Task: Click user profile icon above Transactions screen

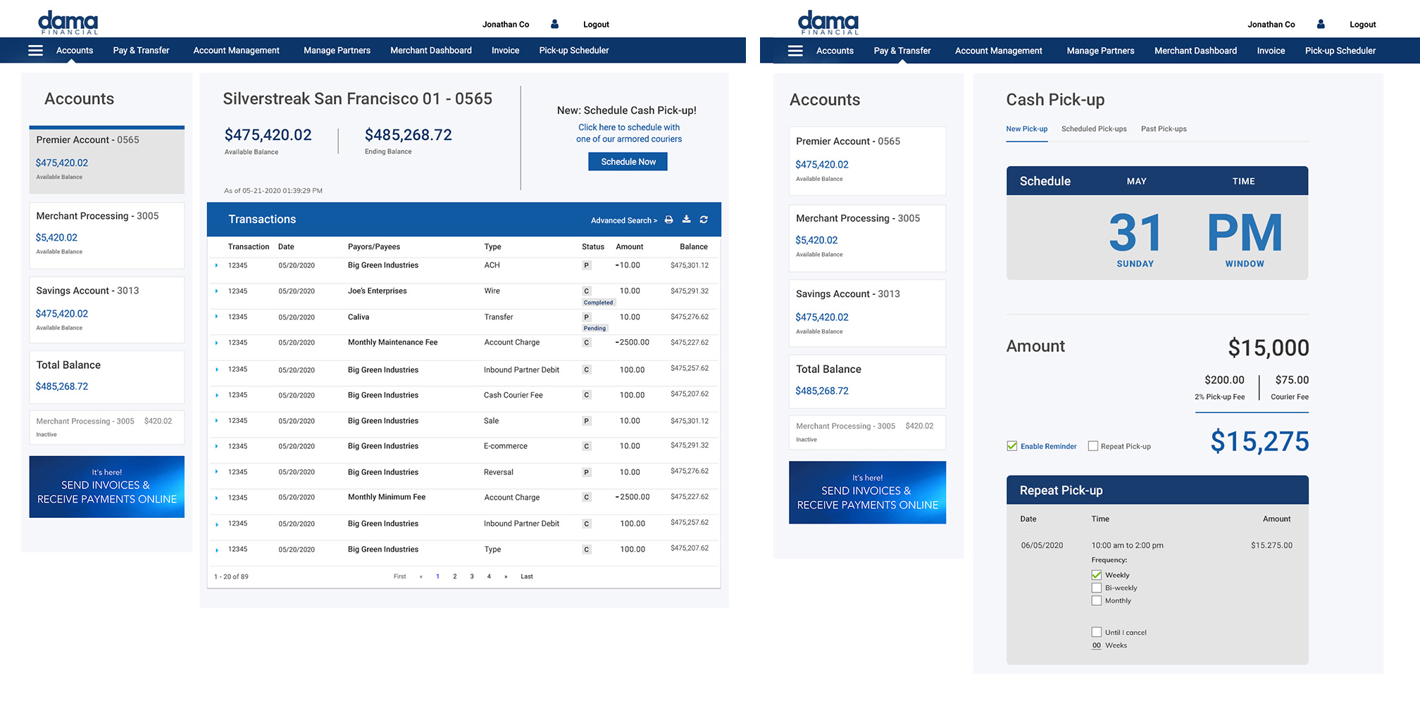Action: tap(554, 25)
